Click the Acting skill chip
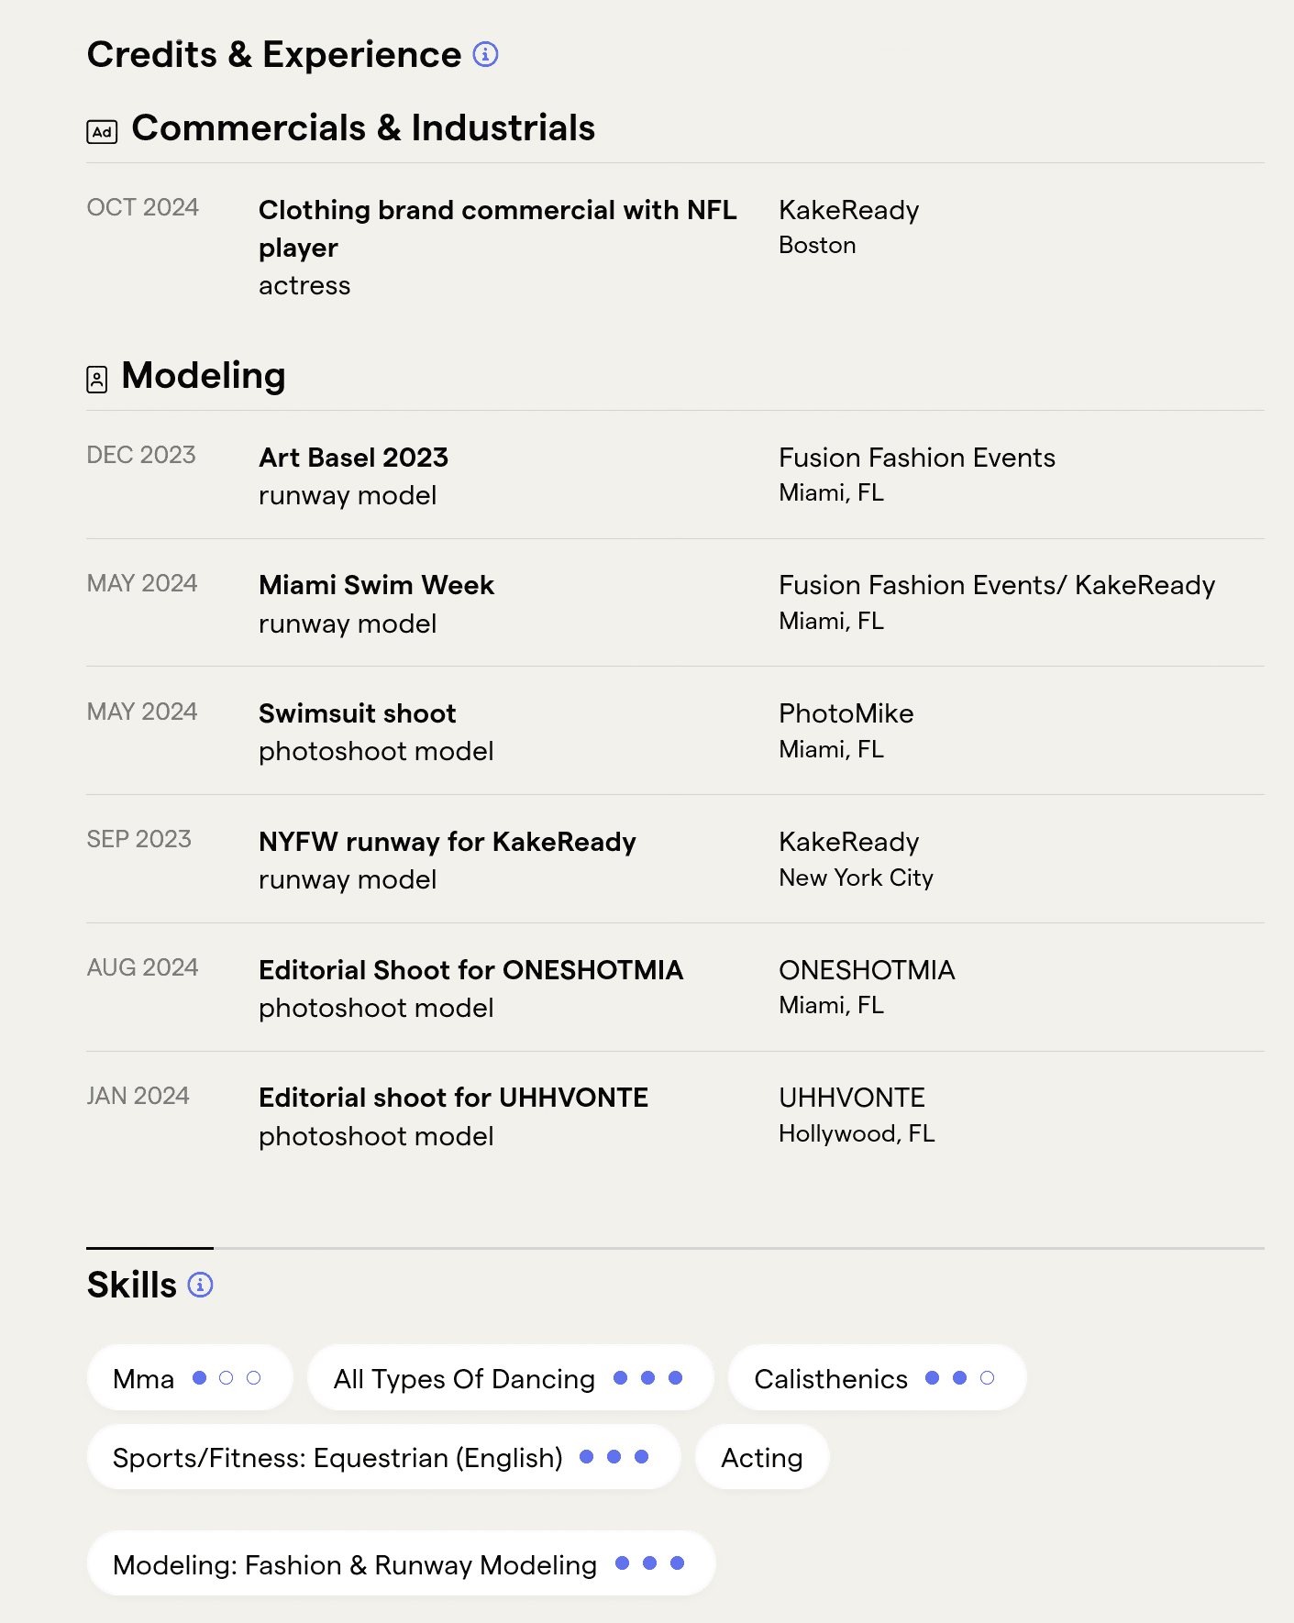This screenshot has height=1623, width=1294. coord(761,1457)
